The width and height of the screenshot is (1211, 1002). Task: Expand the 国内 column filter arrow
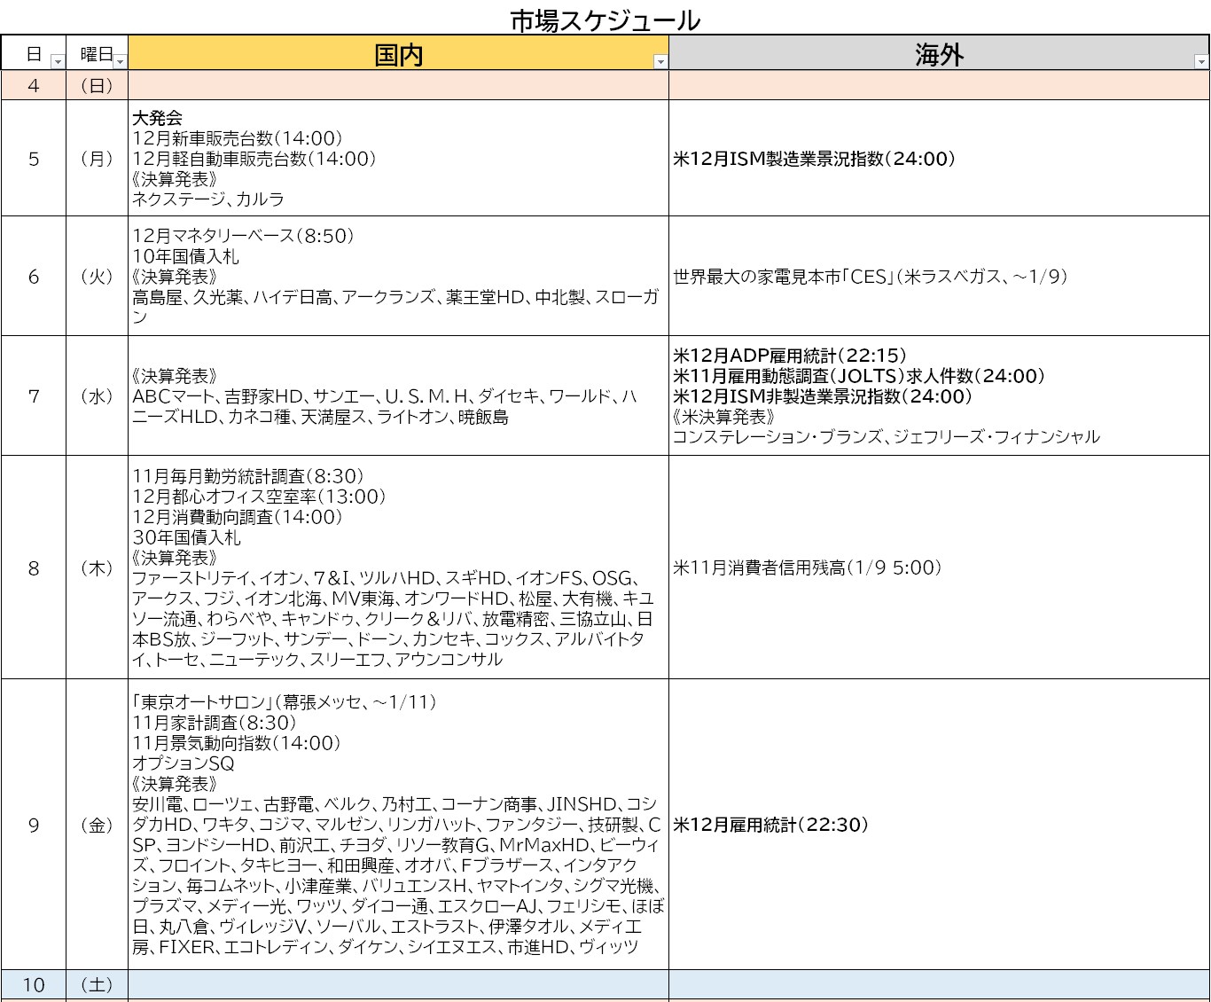pos(660,62)
